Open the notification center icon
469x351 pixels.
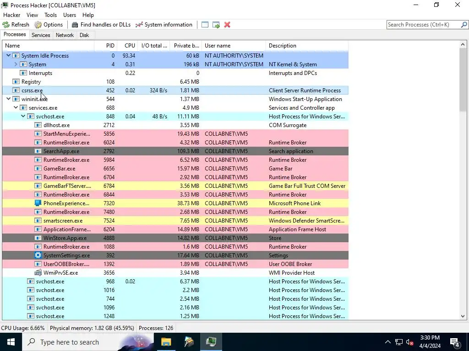(455, 342)
